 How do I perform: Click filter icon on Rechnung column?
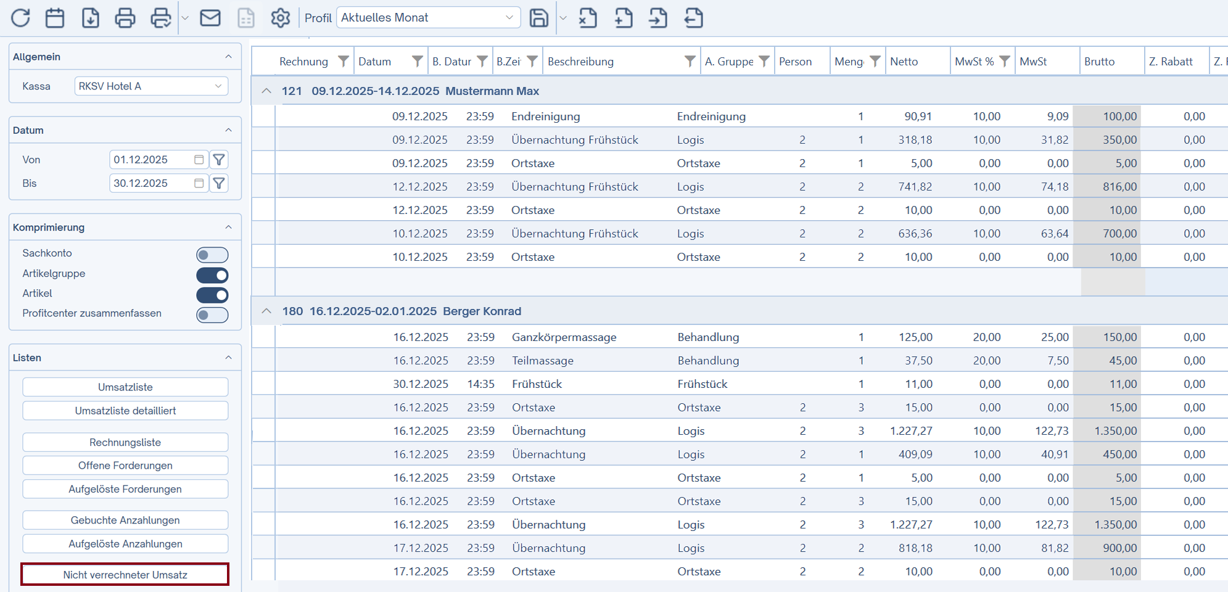coord(344,61)
